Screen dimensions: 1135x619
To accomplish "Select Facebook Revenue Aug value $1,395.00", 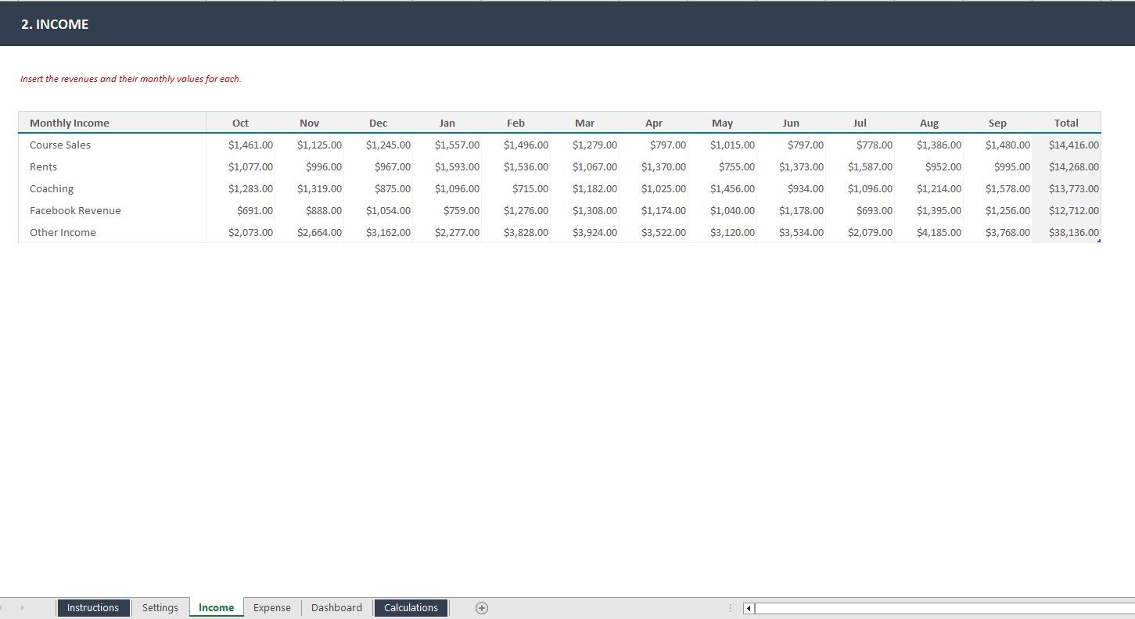I will tap(929, 210).
